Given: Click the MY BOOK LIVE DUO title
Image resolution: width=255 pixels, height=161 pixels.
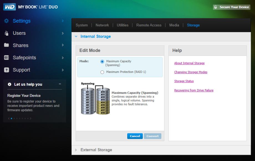Looking at the screenshot, I should tap(38, 7).
